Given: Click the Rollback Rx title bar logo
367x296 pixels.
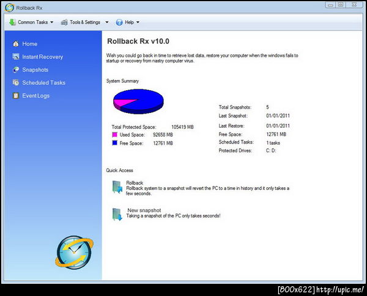Looking at the screenshot, I should [x=9, y=7].
